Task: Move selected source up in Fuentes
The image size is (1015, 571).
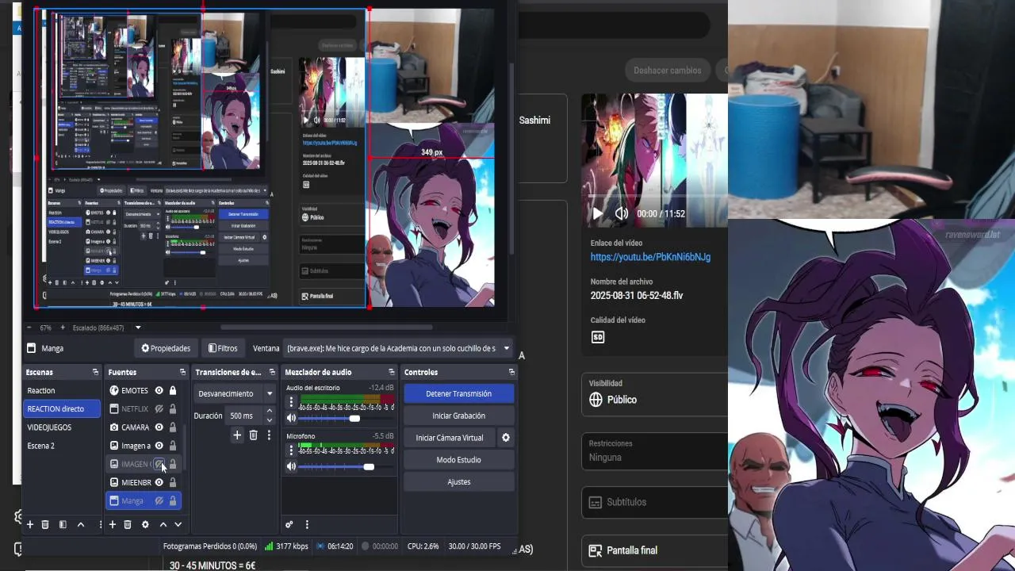Action: pyautogui.click(x=163, y=524)
